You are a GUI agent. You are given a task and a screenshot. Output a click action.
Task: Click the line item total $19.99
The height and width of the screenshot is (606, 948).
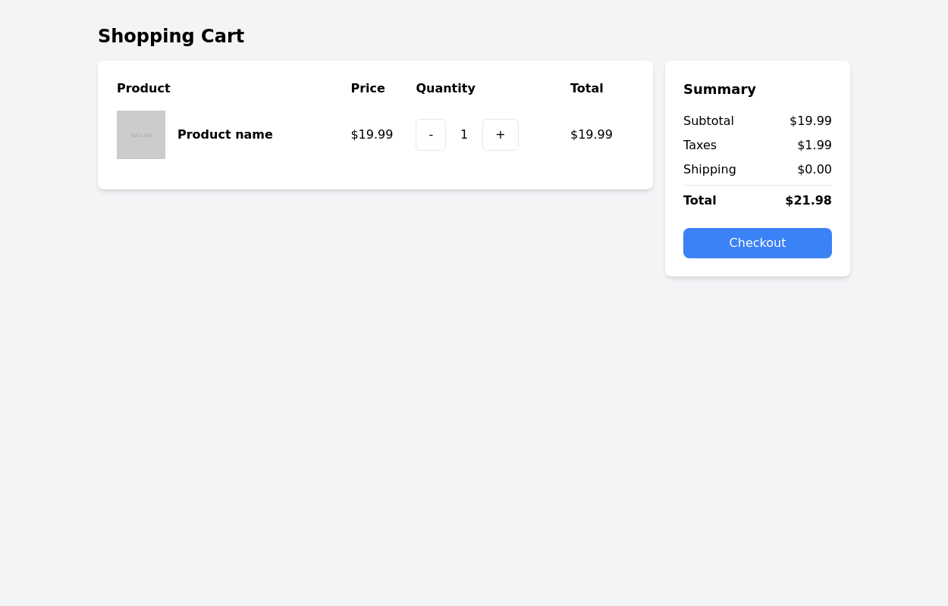tap(592, 134)
